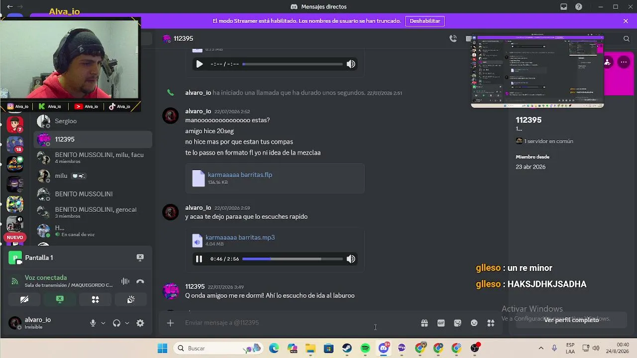Open Spotify from the taskbar

point(365,349)
